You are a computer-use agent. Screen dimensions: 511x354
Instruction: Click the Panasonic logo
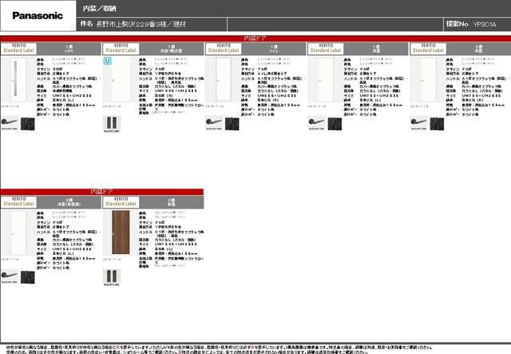point(38,16)
